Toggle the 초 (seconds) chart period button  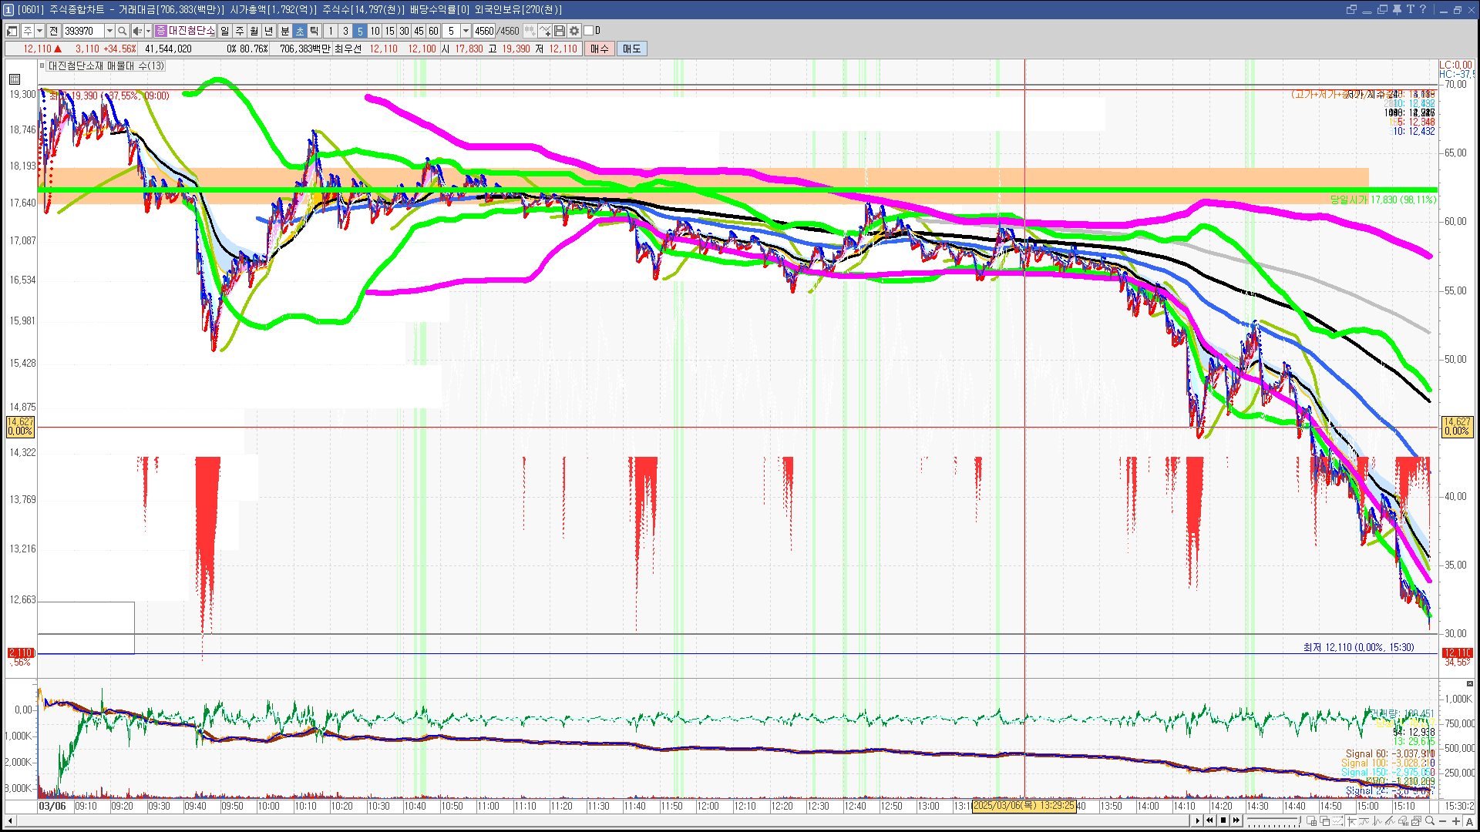(300, 31)
